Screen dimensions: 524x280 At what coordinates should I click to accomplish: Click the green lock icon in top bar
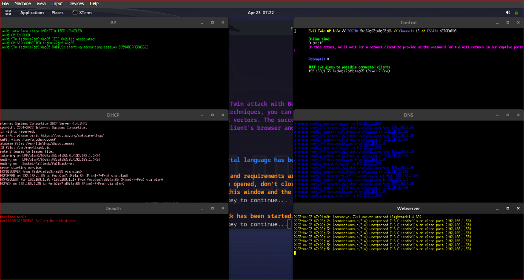516,12
